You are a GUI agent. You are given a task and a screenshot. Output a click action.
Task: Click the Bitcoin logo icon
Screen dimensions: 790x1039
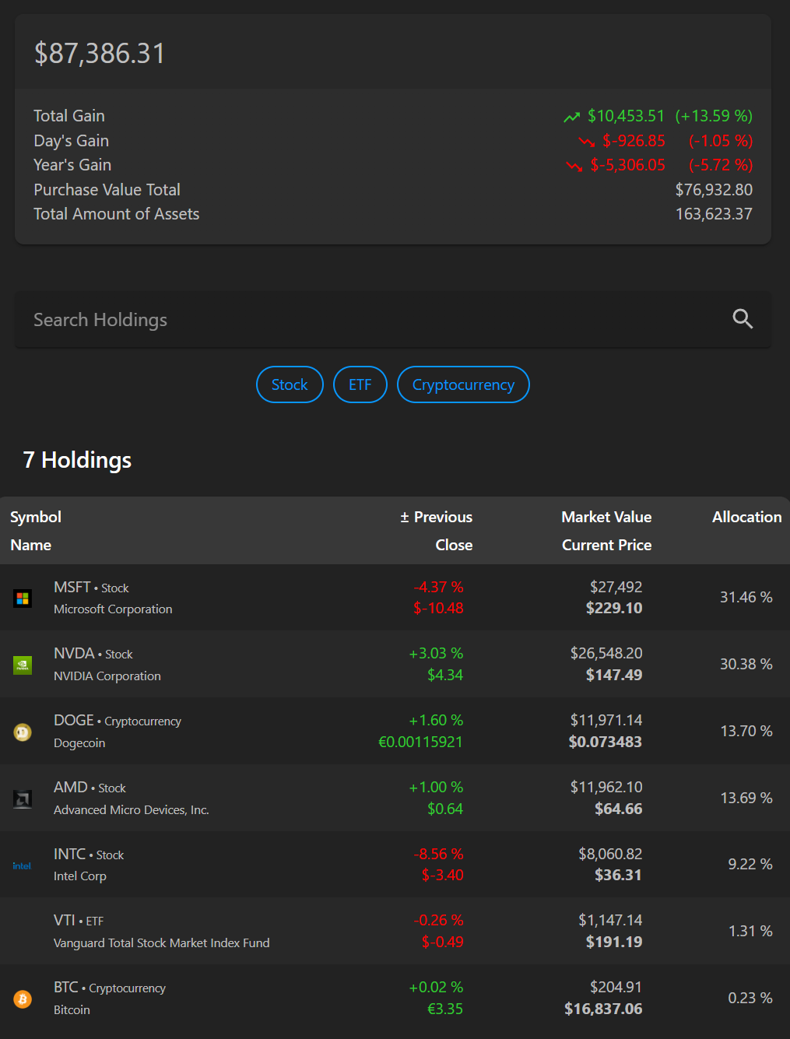23,999
